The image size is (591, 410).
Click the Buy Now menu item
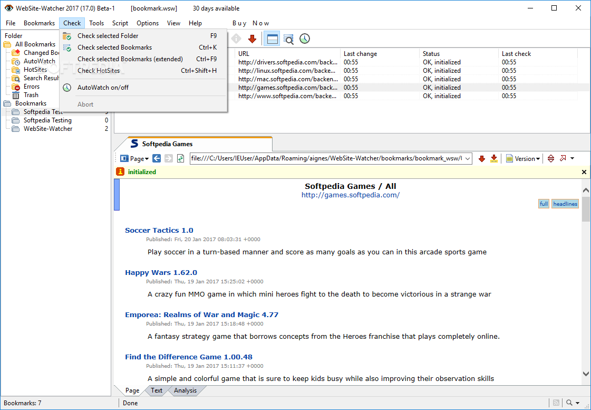tap(250, 23)
